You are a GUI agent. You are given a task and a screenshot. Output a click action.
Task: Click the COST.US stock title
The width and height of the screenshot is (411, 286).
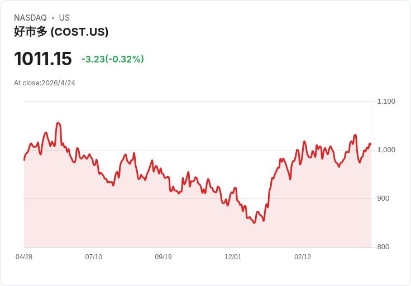pyautogui.click(x=61, y=32)
